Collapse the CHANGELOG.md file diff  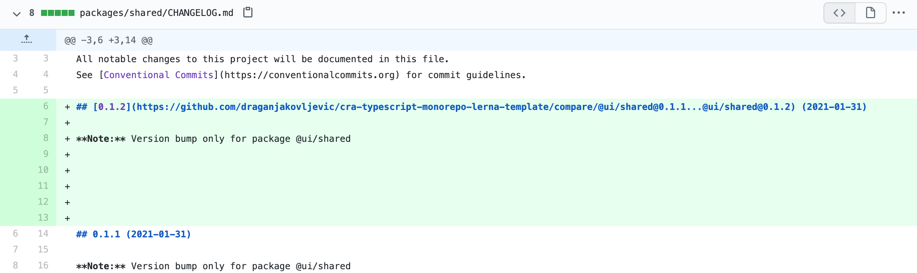(16, 14)
